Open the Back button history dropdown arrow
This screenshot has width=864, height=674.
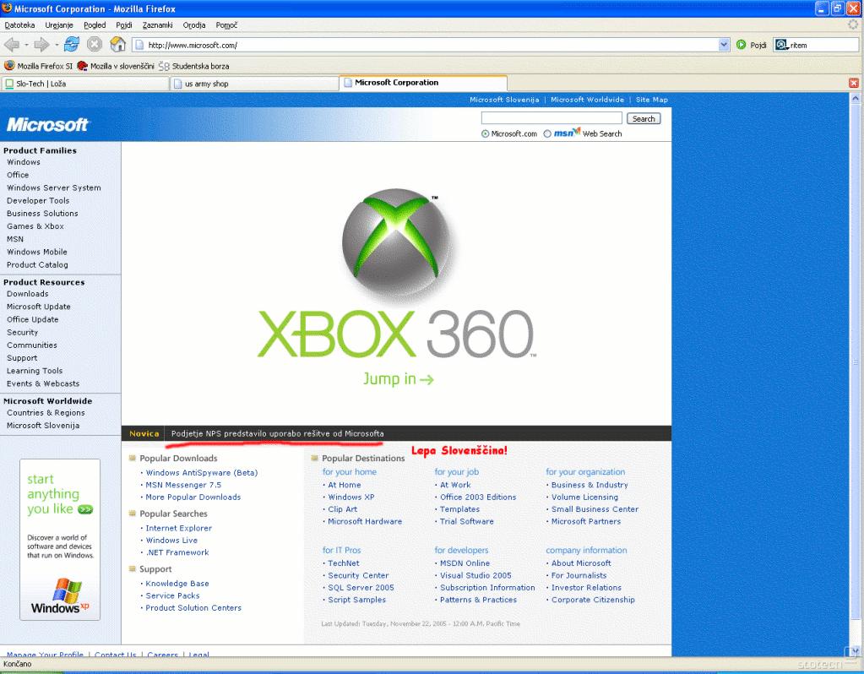click(x=26, y=45)
